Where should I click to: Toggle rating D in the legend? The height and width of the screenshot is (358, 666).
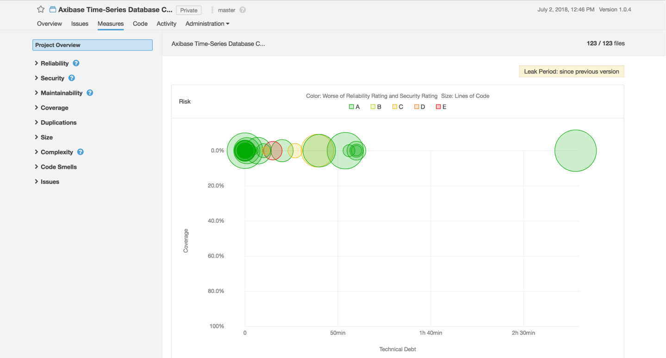point(419,107)
